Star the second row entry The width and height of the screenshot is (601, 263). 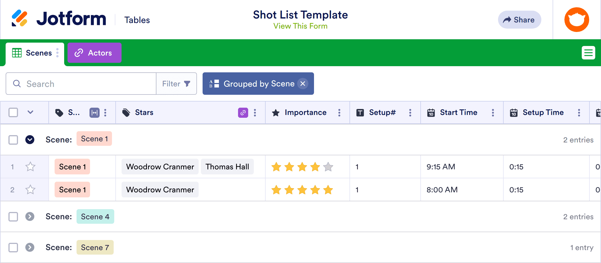coord(30,190)
